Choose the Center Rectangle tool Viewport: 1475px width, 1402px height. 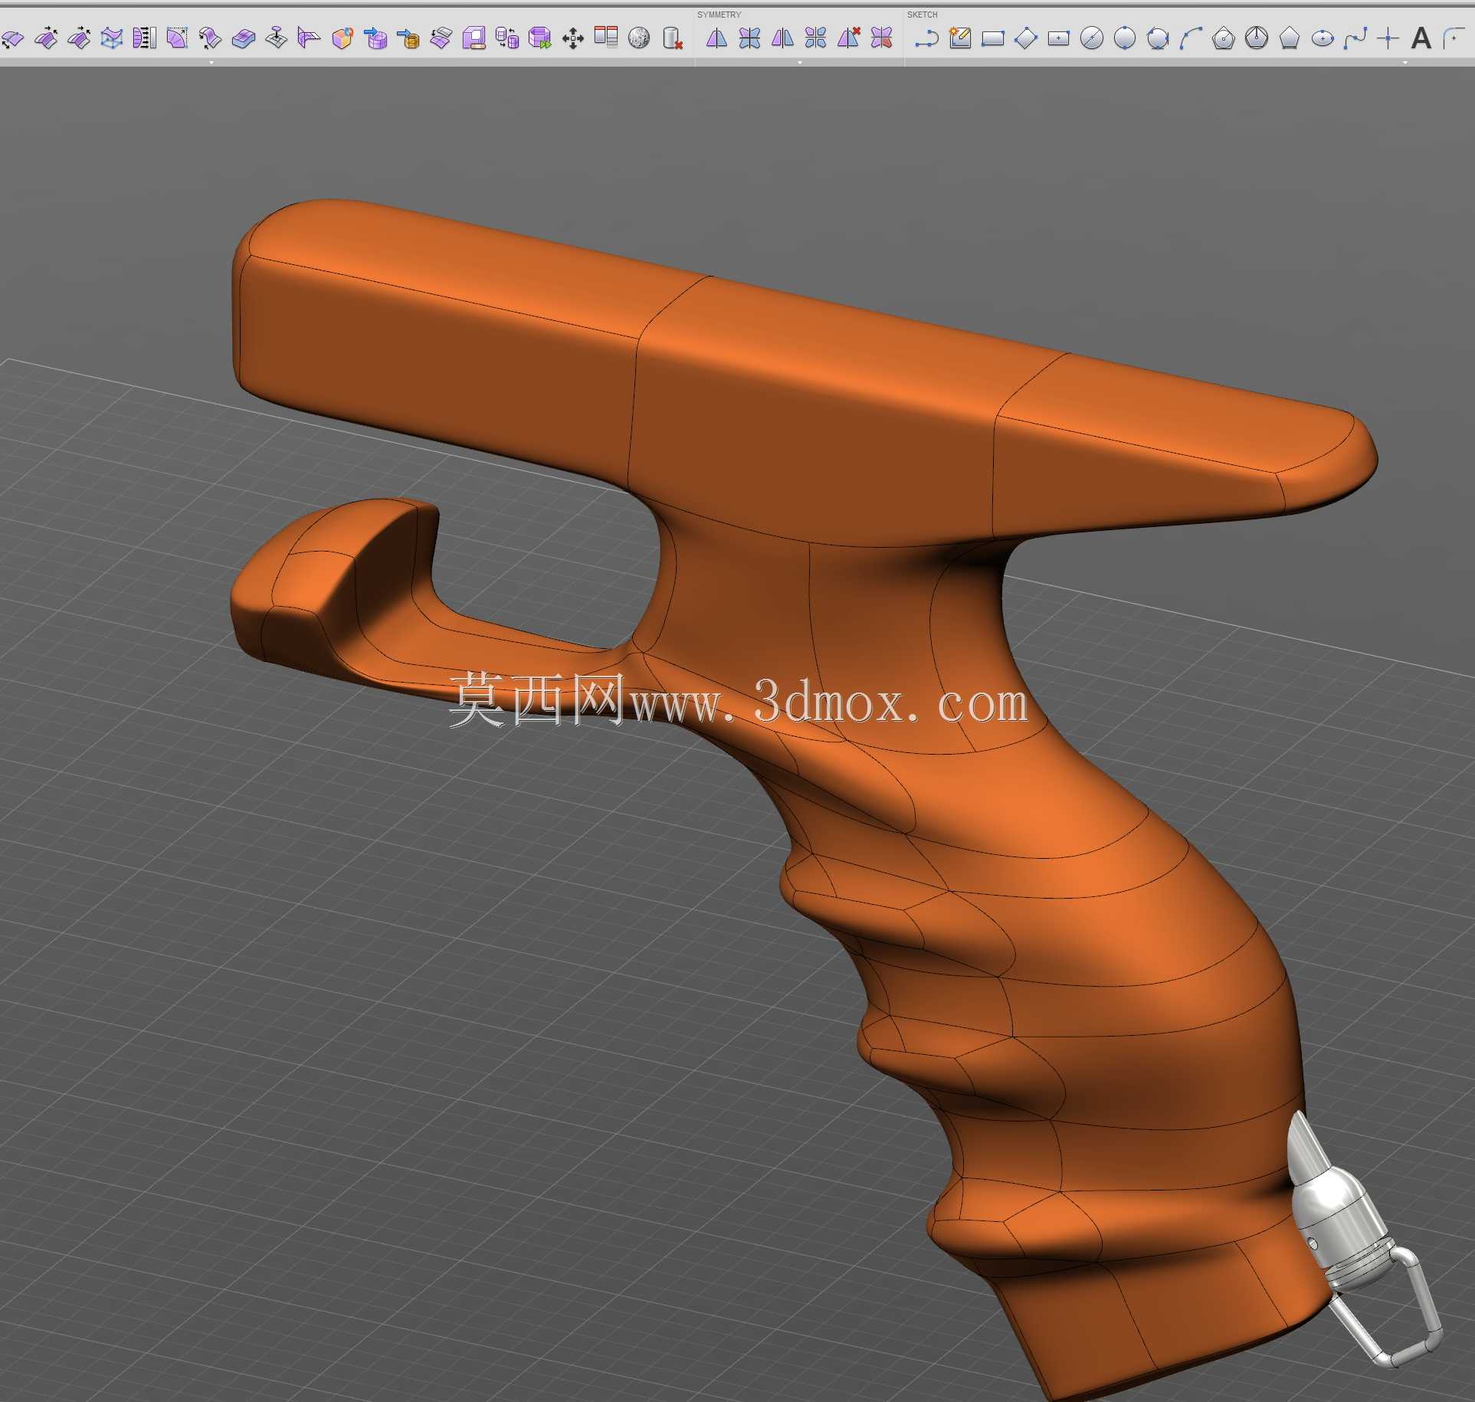(x=1058, y=38)
